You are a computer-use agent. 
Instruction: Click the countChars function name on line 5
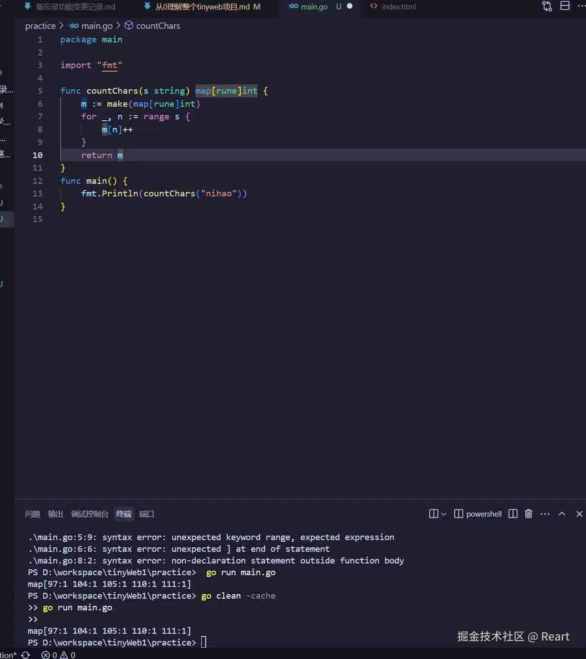(112, 91)
